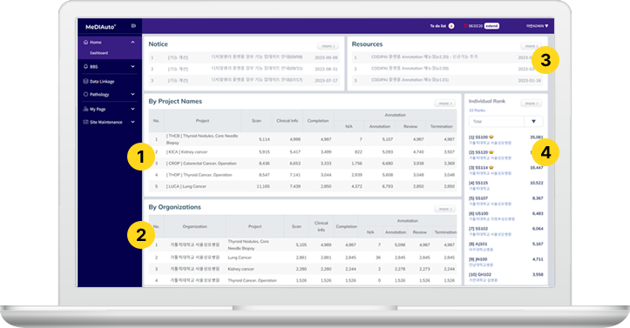Open the Total rank filter dropdown arrow
Screen dimensions: 630x328
(533, 122)
